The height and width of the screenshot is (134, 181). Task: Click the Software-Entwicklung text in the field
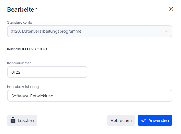pyautogui.click(x=32, y=96)
